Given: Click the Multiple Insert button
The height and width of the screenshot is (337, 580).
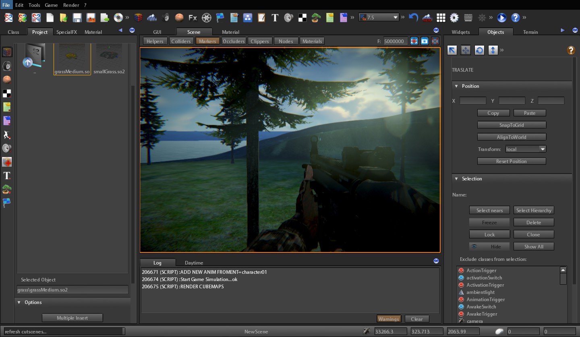Looking at the screenshot, I should 72,318.
